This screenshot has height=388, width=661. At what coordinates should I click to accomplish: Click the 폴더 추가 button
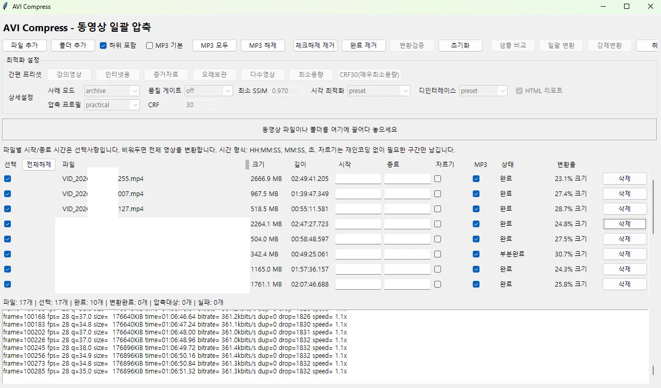click(73, 46)
